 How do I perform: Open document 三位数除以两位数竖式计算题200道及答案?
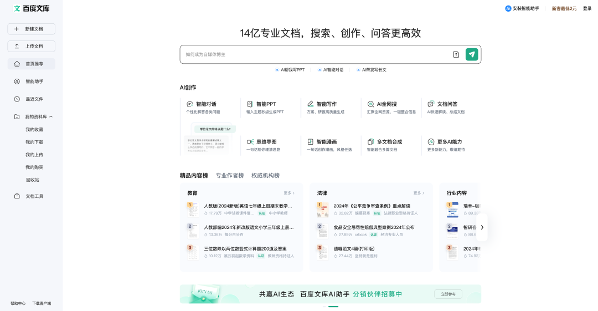pyautogui.click(x=245, y=249)
